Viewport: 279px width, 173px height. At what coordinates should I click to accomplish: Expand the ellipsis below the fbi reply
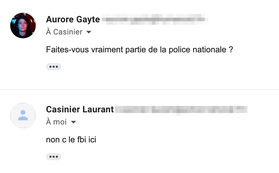(x=54, y=157)
